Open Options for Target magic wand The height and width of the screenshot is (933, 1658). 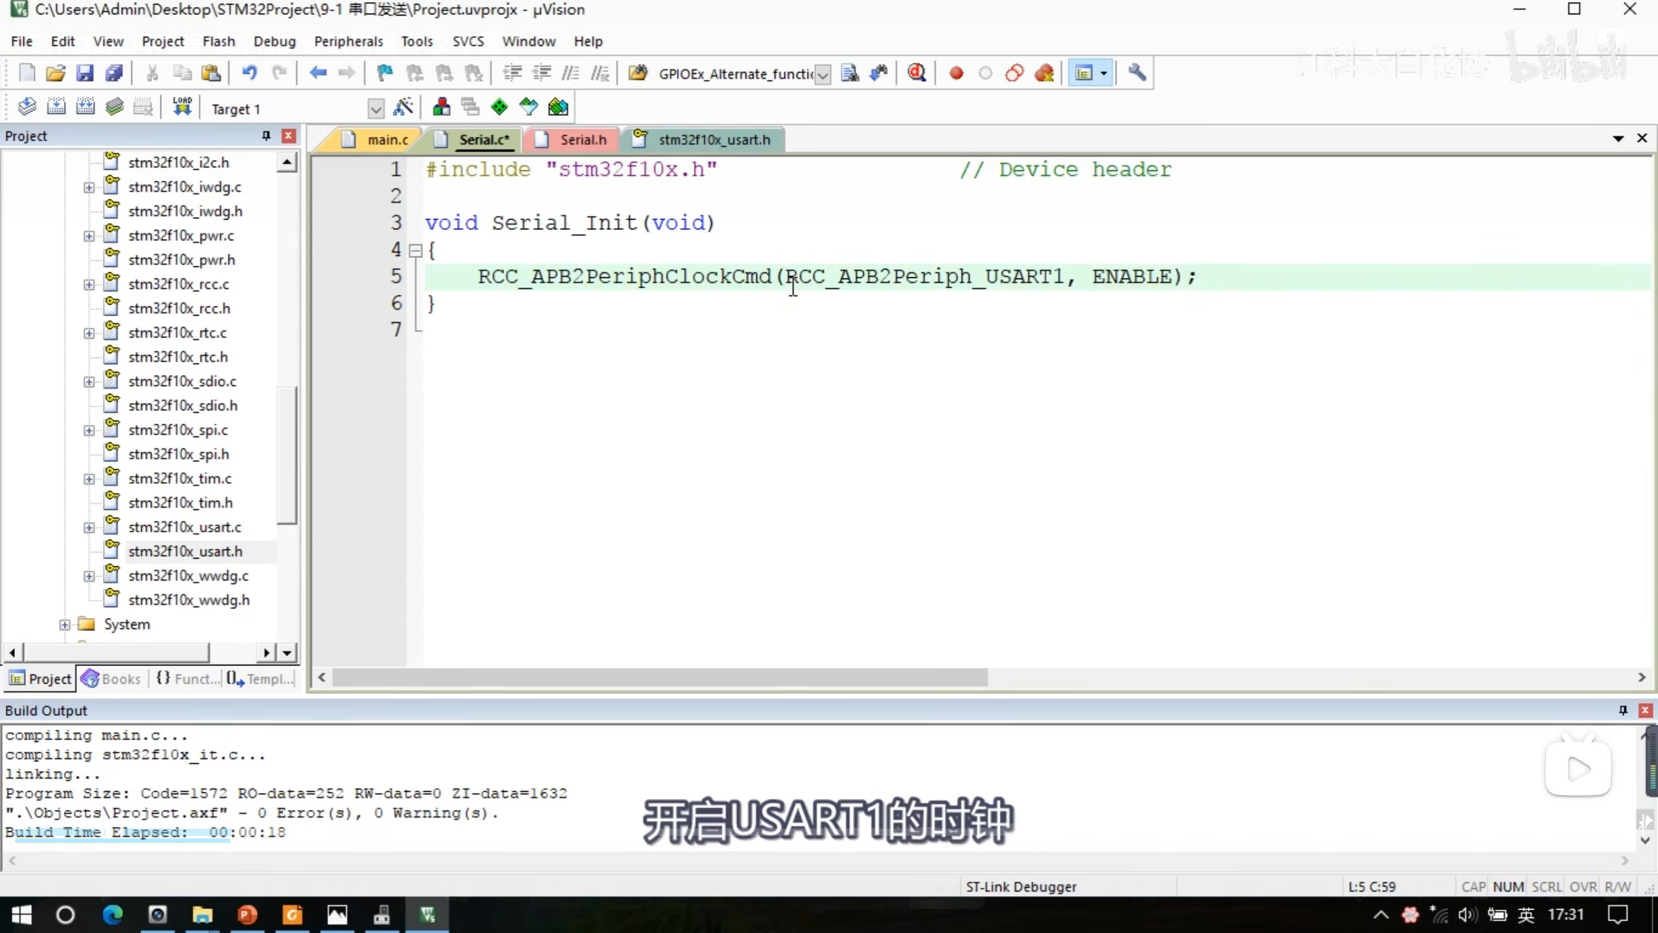[403, 108]
